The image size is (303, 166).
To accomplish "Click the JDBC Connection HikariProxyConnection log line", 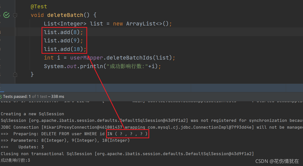I will (151, 127).
